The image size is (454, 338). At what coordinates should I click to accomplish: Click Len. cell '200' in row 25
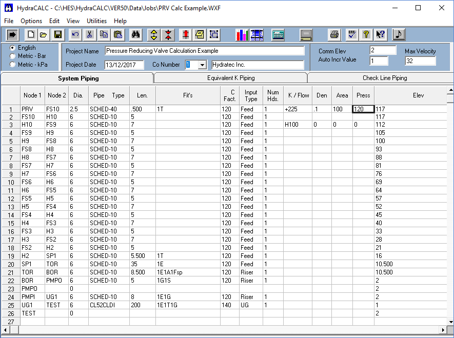(x=143, y=305)
